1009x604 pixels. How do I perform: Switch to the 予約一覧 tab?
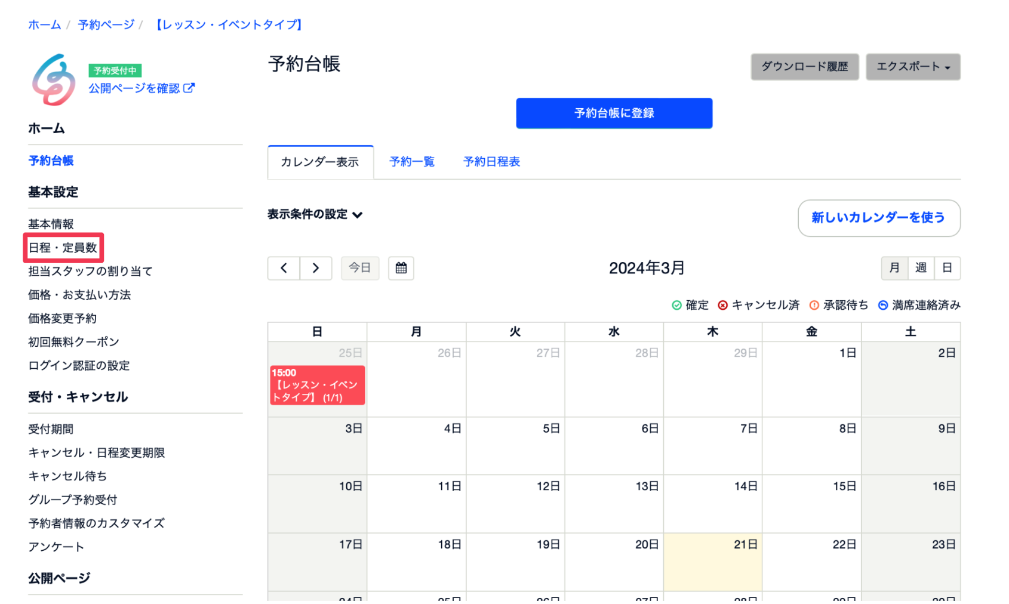coord(412,162)
